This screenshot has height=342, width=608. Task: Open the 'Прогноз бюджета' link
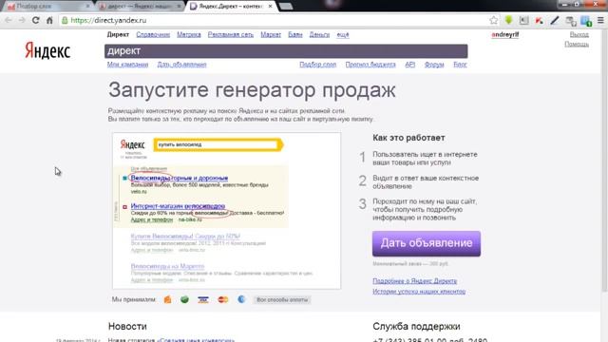[370, 65]
